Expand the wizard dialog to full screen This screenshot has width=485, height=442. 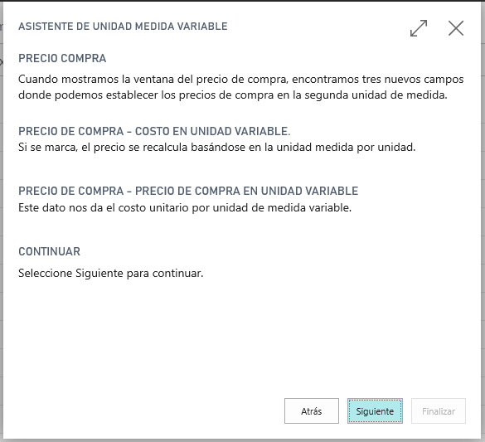point(419,28)
